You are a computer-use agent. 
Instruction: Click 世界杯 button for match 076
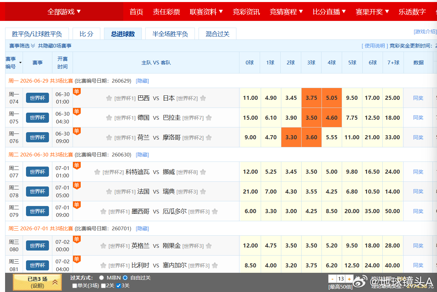click(37, 137)
